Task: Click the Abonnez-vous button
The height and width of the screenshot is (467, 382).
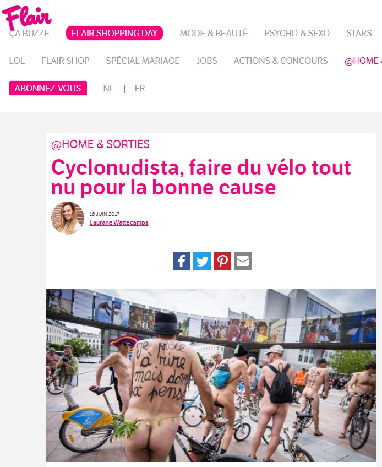Action: point(48,88)
